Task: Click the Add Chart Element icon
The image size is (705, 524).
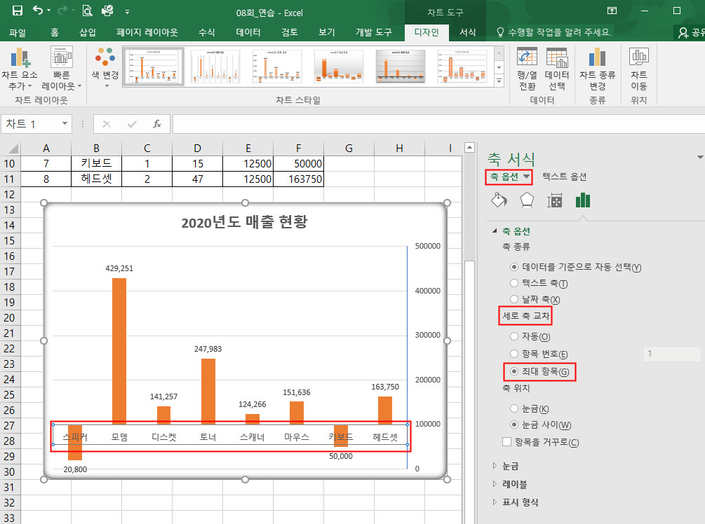Action: (20, 58)
